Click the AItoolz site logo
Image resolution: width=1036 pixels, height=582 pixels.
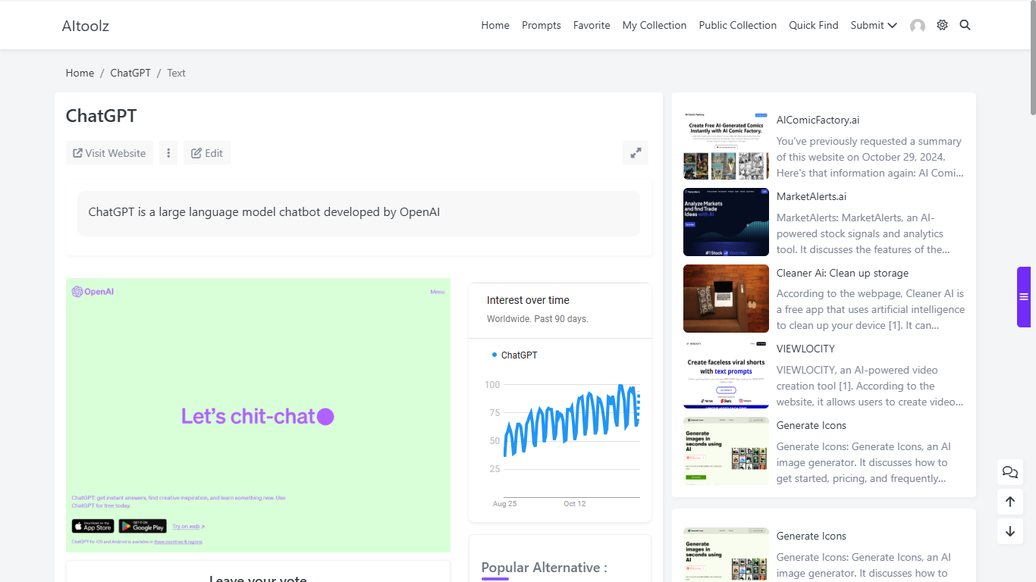(86, 26)
